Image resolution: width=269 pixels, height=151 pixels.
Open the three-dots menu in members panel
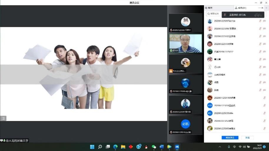coord(260,8)
